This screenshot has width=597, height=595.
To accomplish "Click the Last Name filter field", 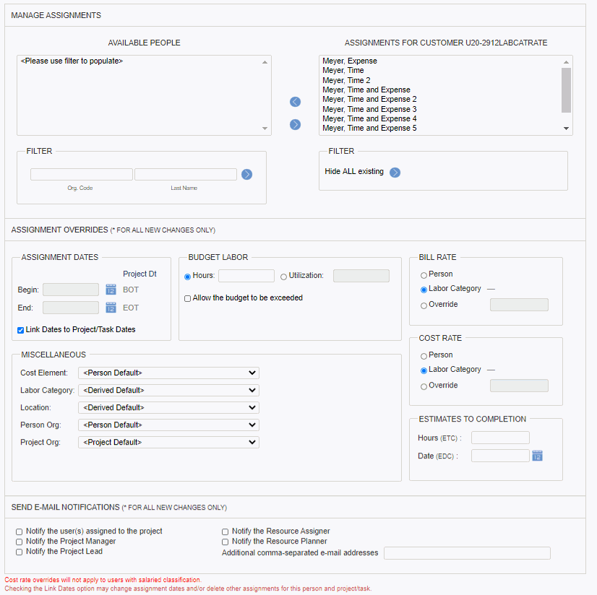I will (186, 174).
